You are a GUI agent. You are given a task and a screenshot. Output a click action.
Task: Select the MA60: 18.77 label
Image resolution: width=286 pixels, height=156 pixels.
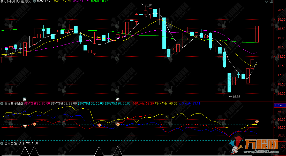coord(99,1)
